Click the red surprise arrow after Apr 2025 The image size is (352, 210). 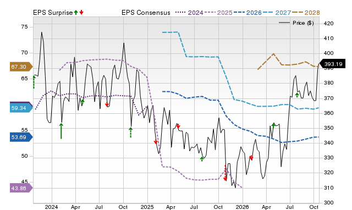click(178, 126)
